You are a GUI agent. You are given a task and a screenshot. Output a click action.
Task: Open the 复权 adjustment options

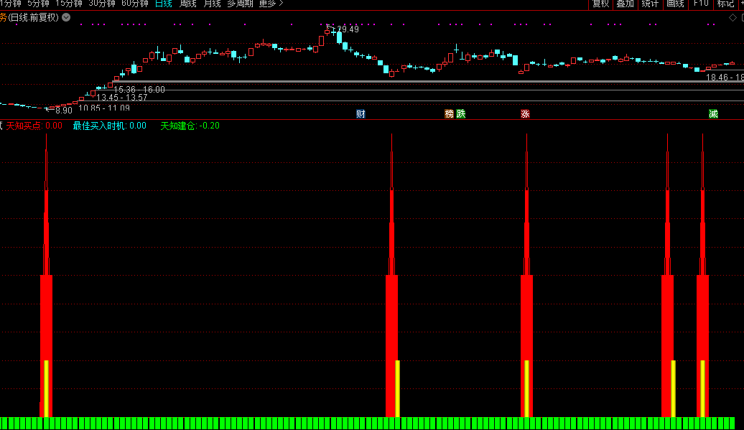[600, 4]
